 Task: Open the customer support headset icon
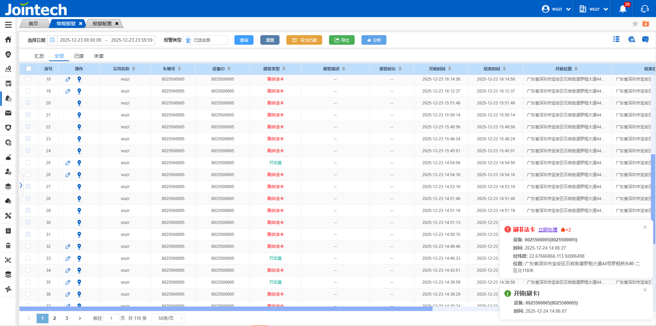pos(645,9)
